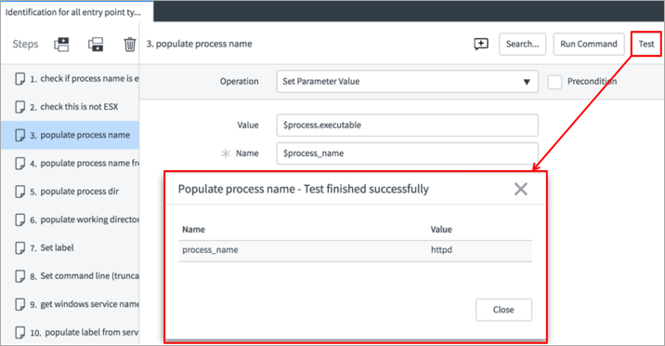
Task: Select step 7 Set label
Action: pos(70,248)
